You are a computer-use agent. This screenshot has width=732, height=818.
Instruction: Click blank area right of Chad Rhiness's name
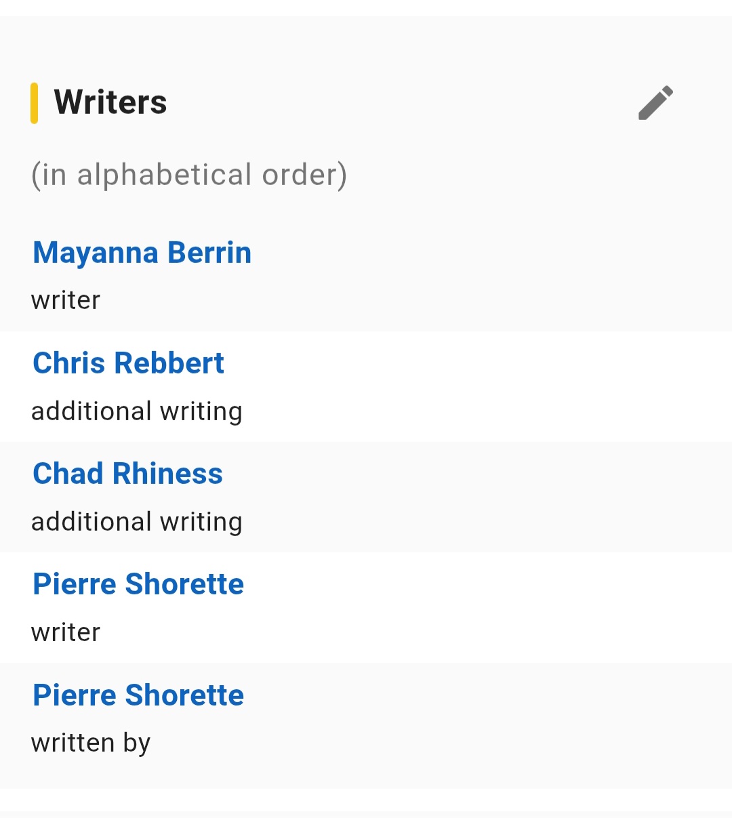pos(474,474)
